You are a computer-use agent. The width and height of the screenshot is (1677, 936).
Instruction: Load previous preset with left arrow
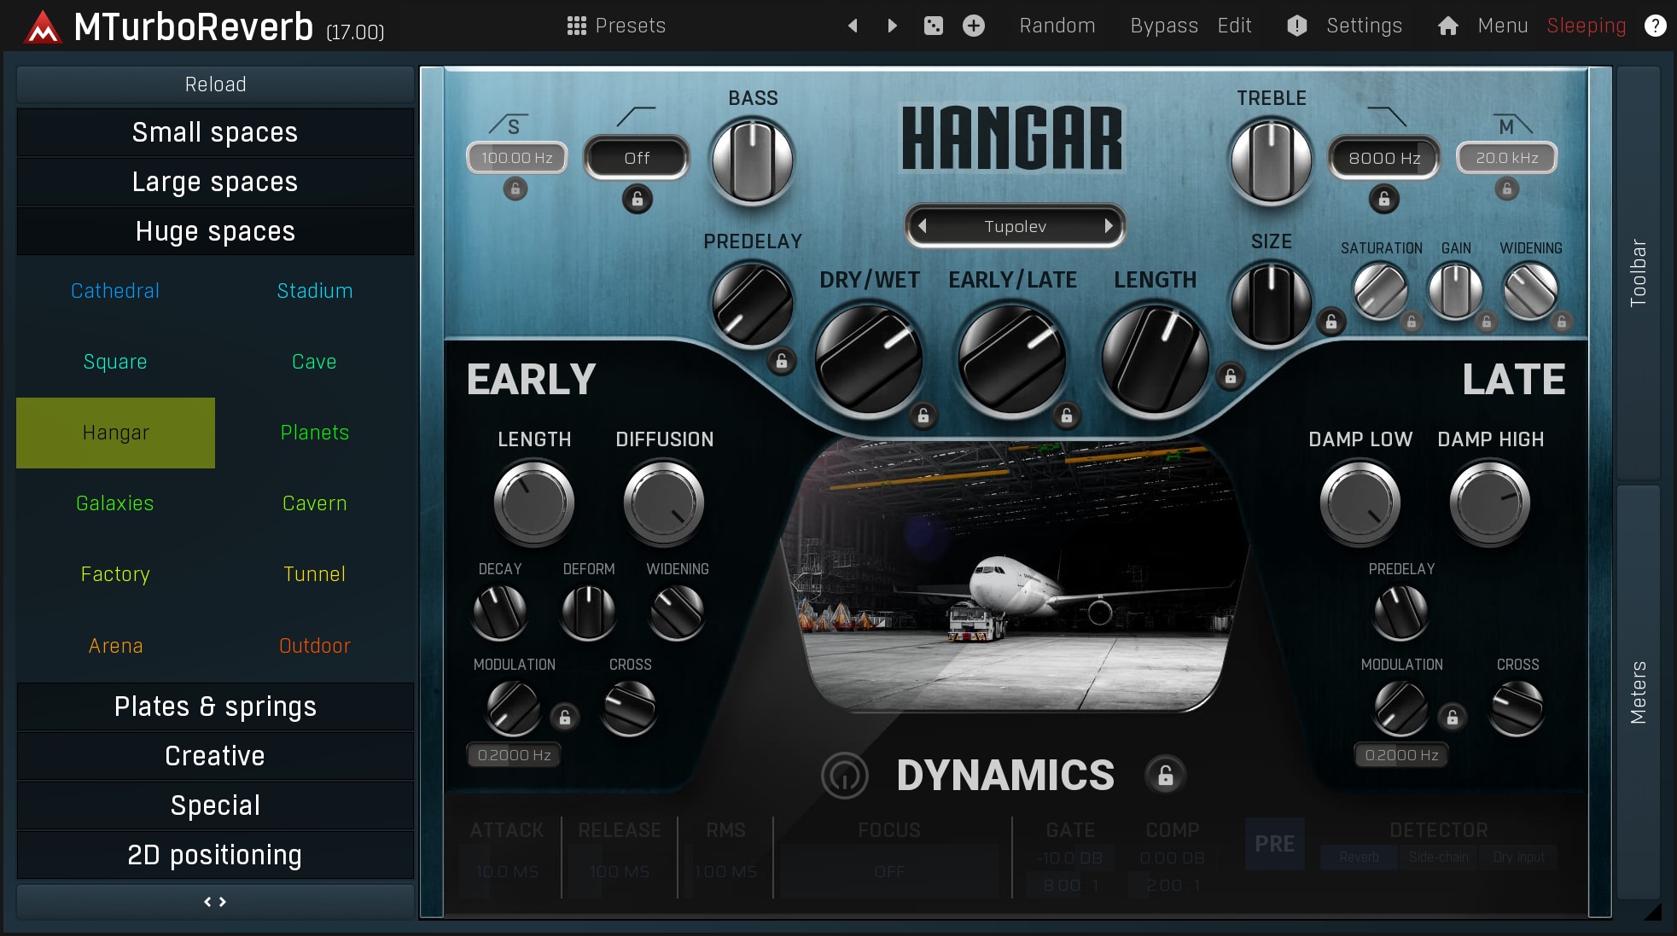853,26
